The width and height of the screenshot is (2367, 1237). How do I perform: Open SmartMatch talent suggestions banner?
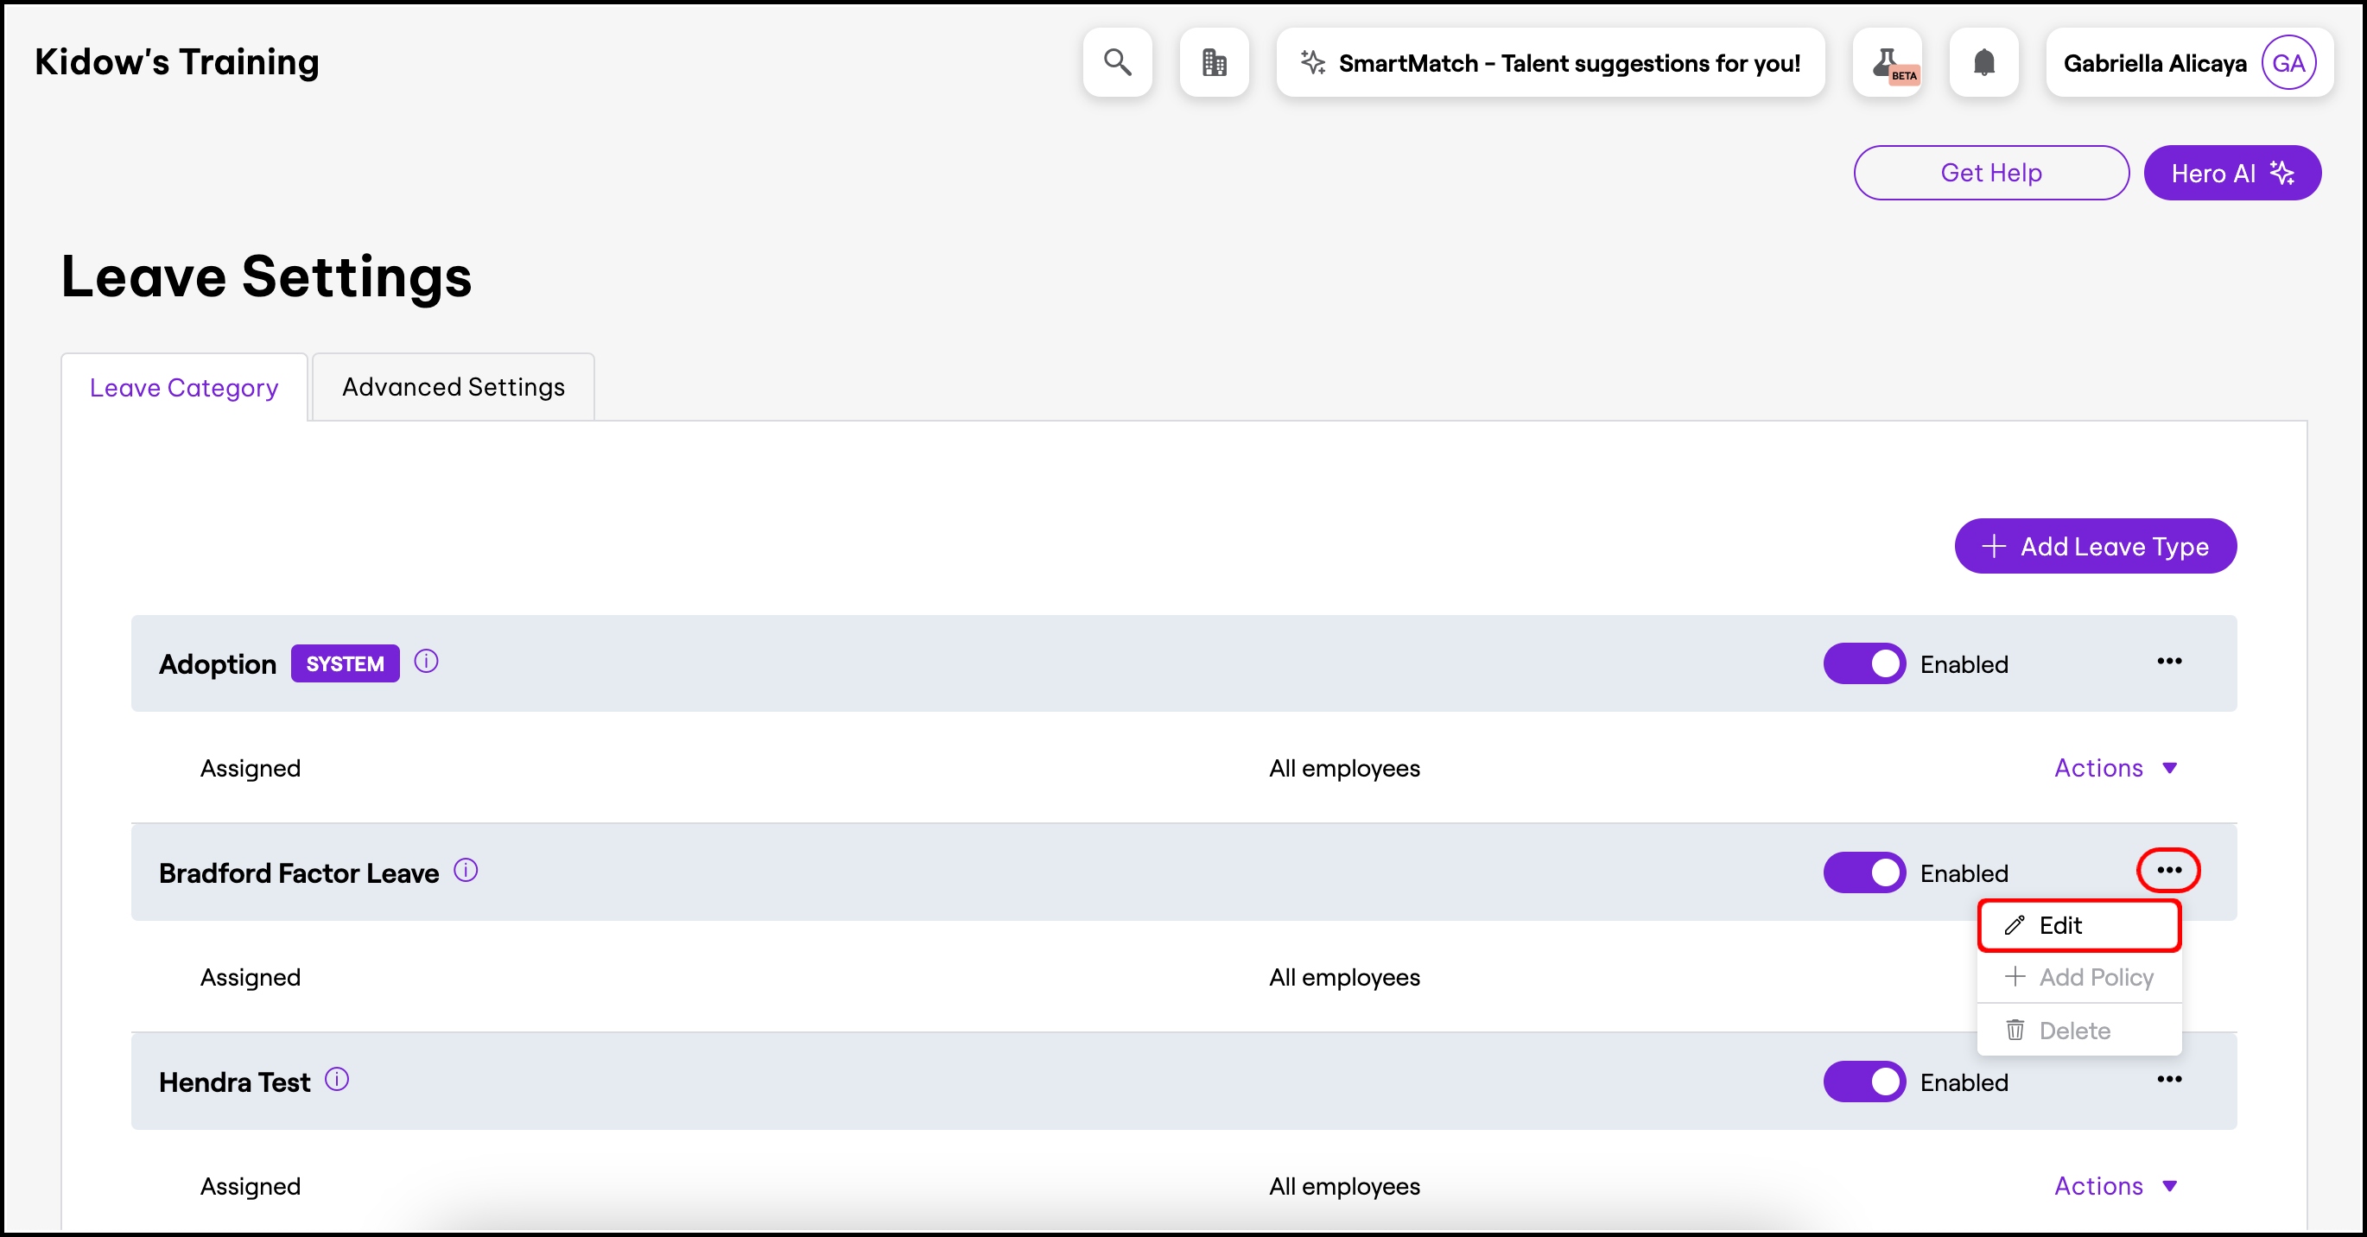click(x=1550, y=62)
